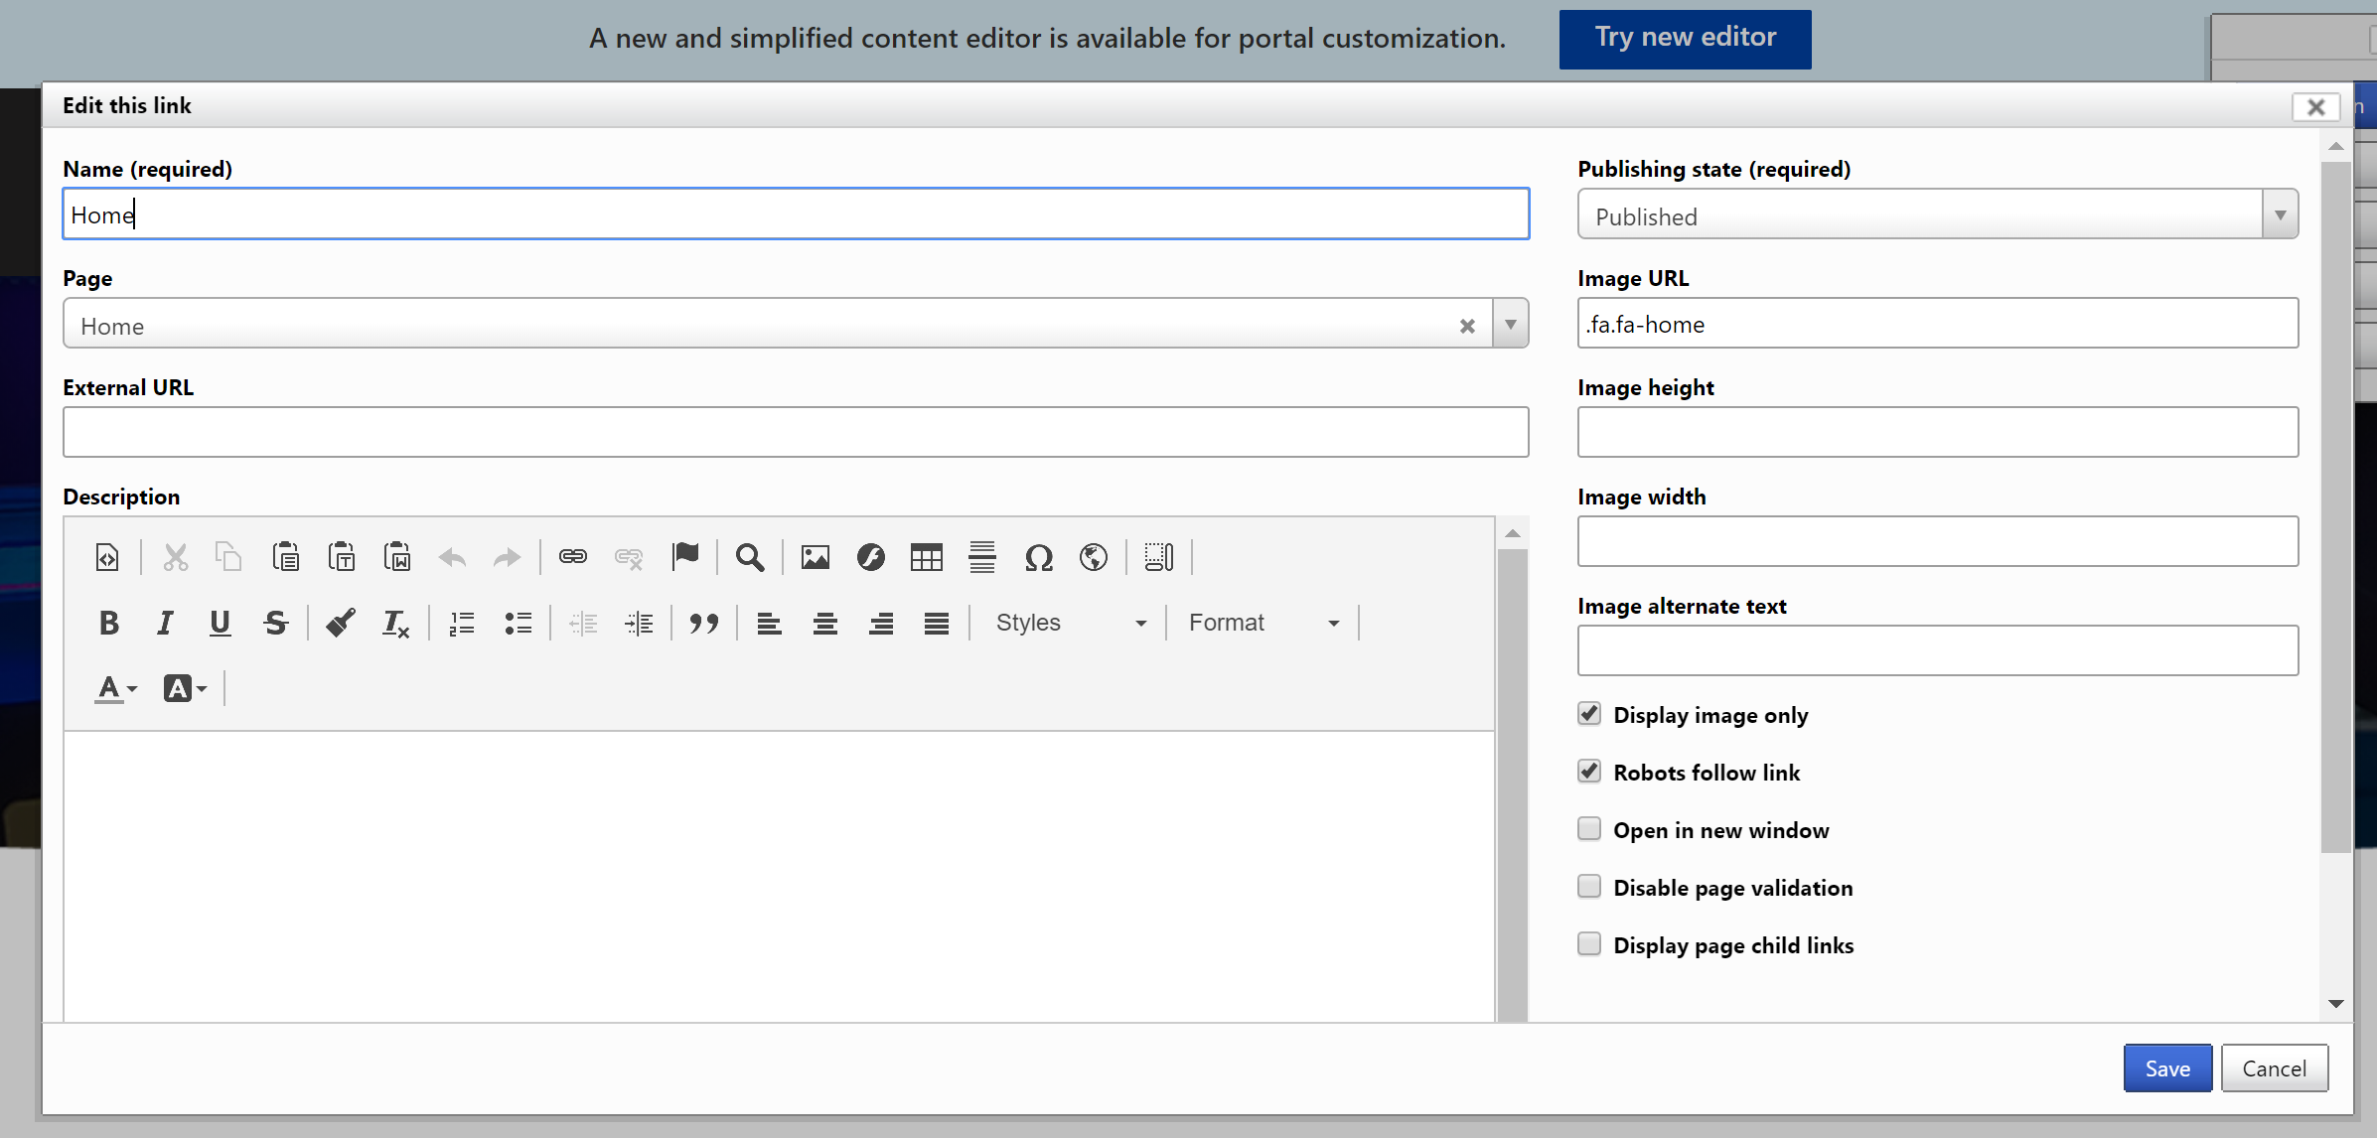Insert a special character

click(1039, 557)
